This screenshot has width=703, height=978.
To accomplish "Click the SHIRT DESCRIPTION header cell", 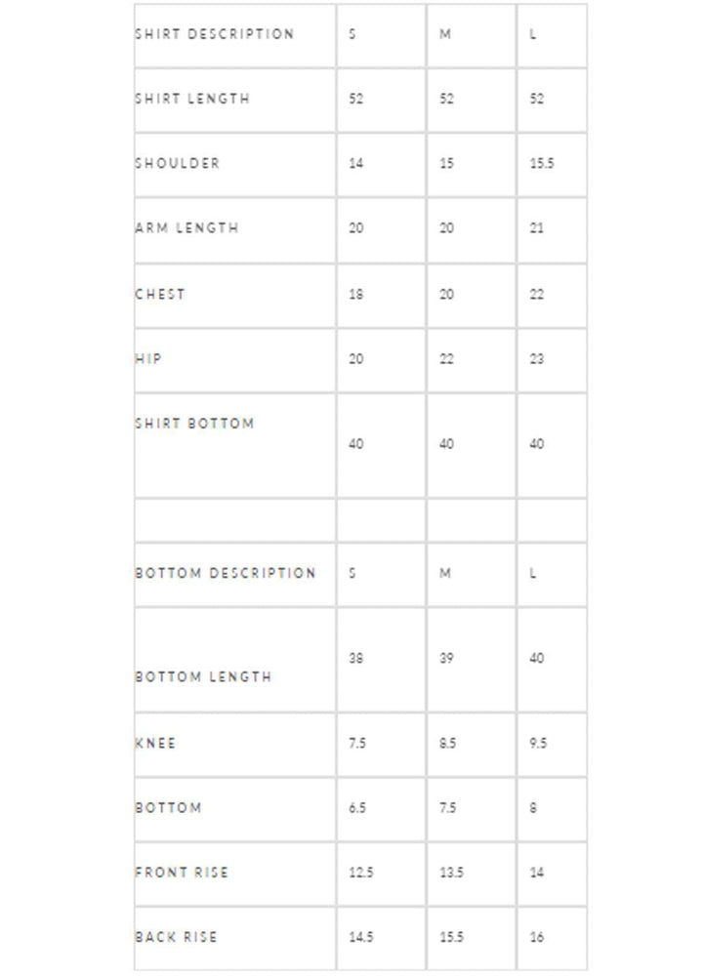I will click(x=215, y=34).
